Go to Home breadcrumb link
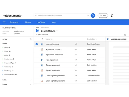 (x=37, y=27)
